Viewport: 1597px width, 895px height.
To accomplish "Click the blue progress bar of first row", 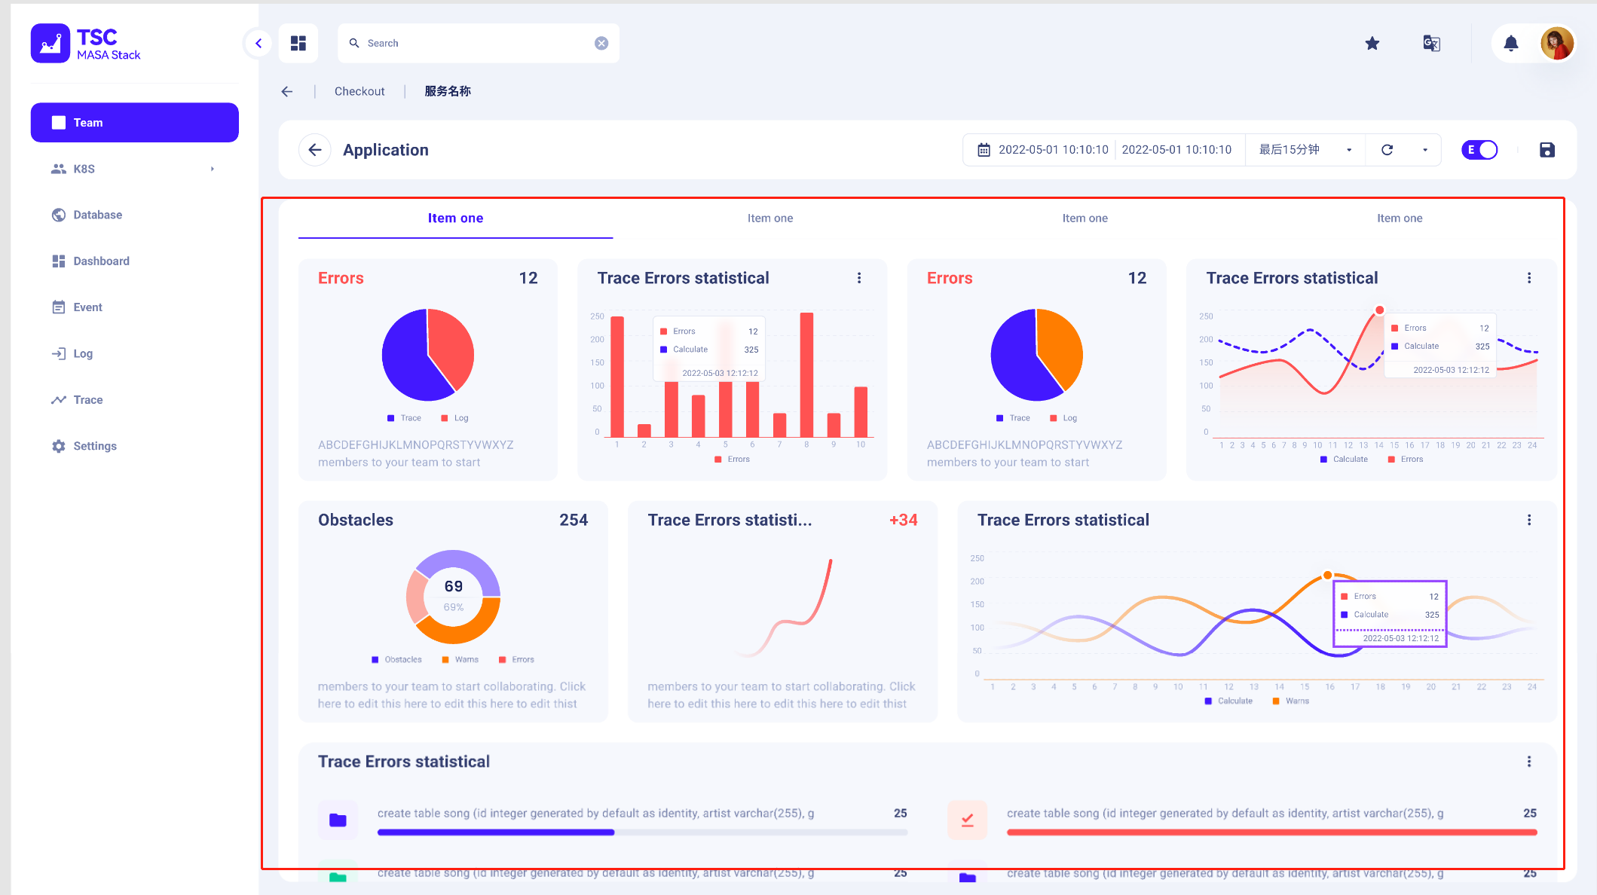I will click(496, 832).
